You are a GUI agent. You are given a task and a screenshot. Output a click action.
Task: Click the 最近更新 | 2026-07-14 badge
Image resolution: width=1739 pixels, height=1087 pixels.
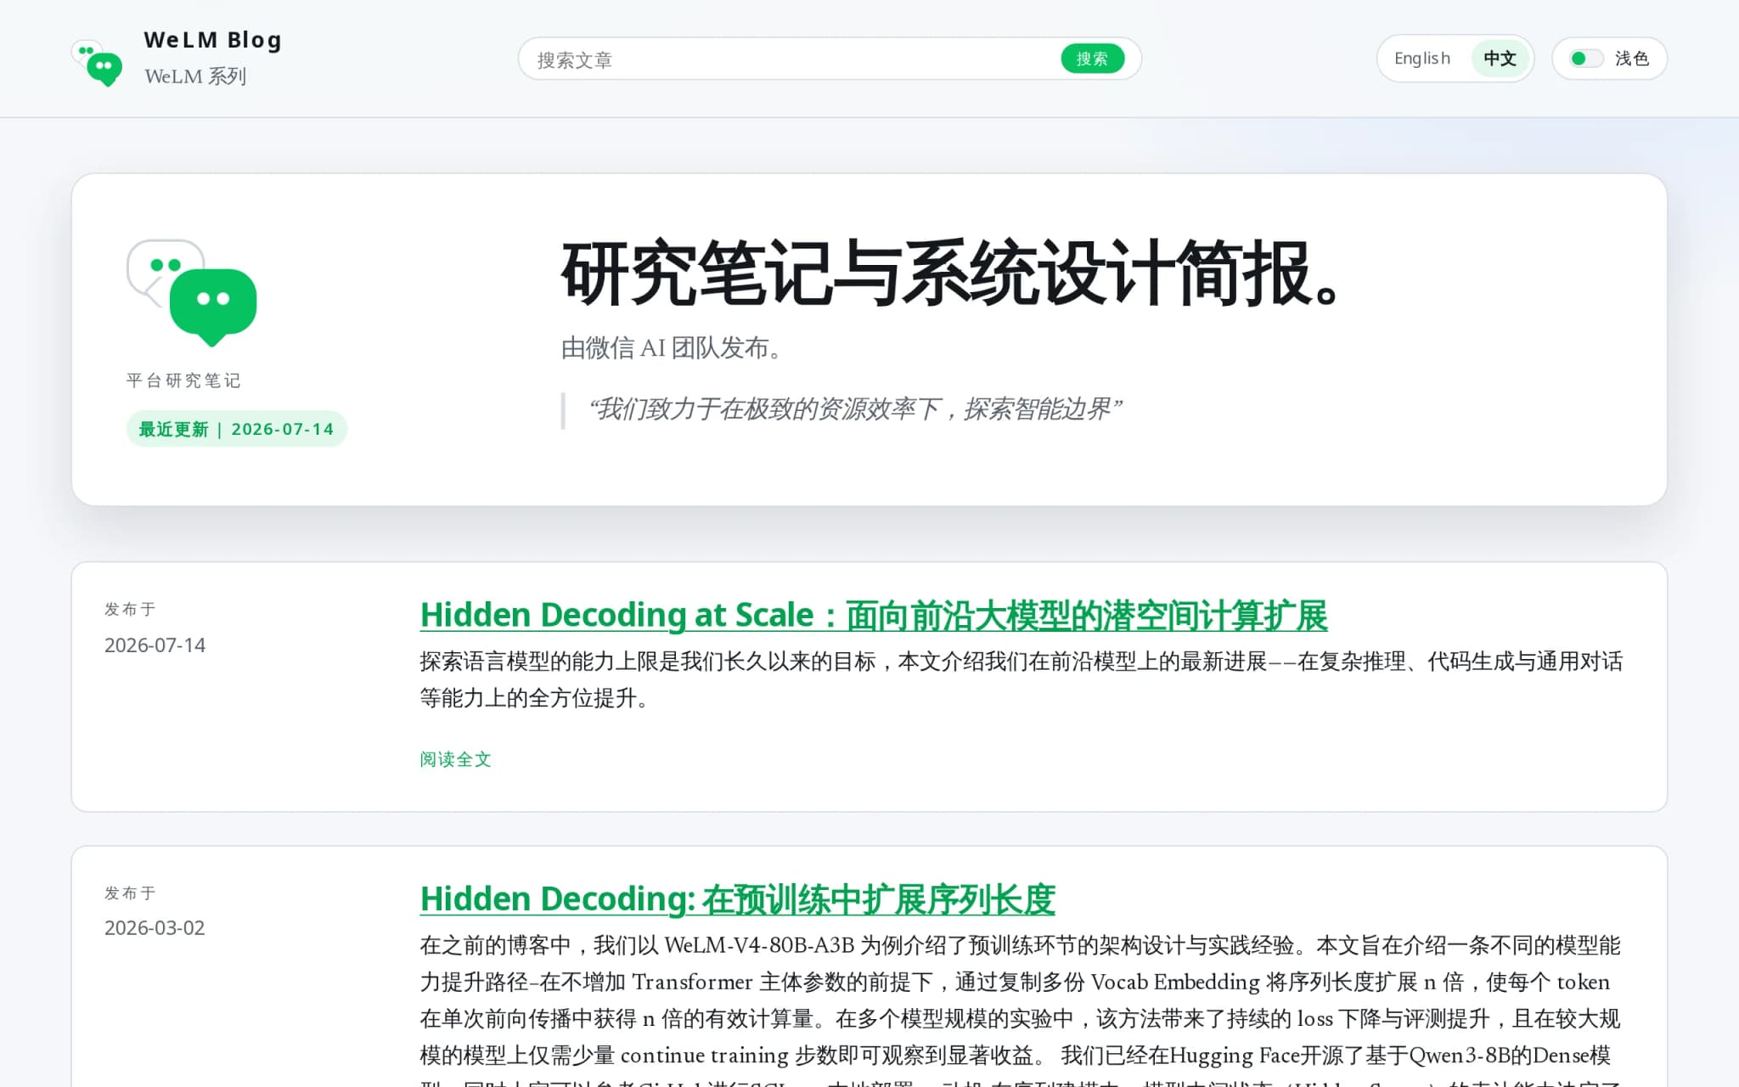click(x=236, y=429)
